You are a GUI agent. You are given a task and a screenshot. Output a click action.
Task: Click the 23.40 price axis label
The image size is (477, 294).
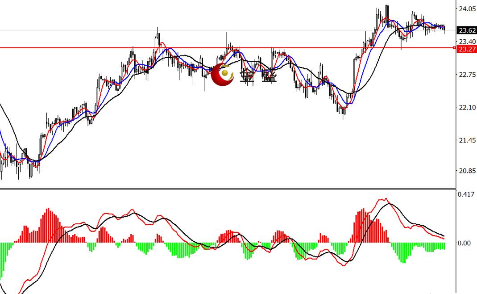[x=467, y=41]
